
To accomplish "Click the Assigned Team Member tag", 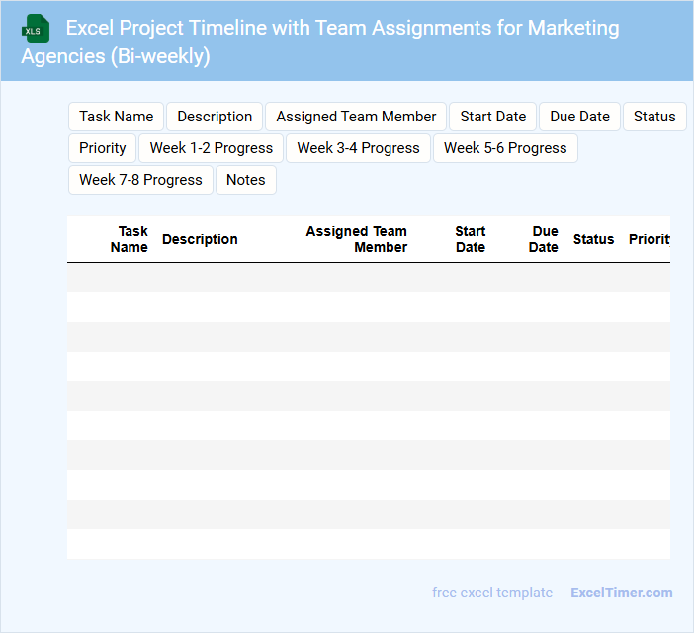I will (356, 117).
